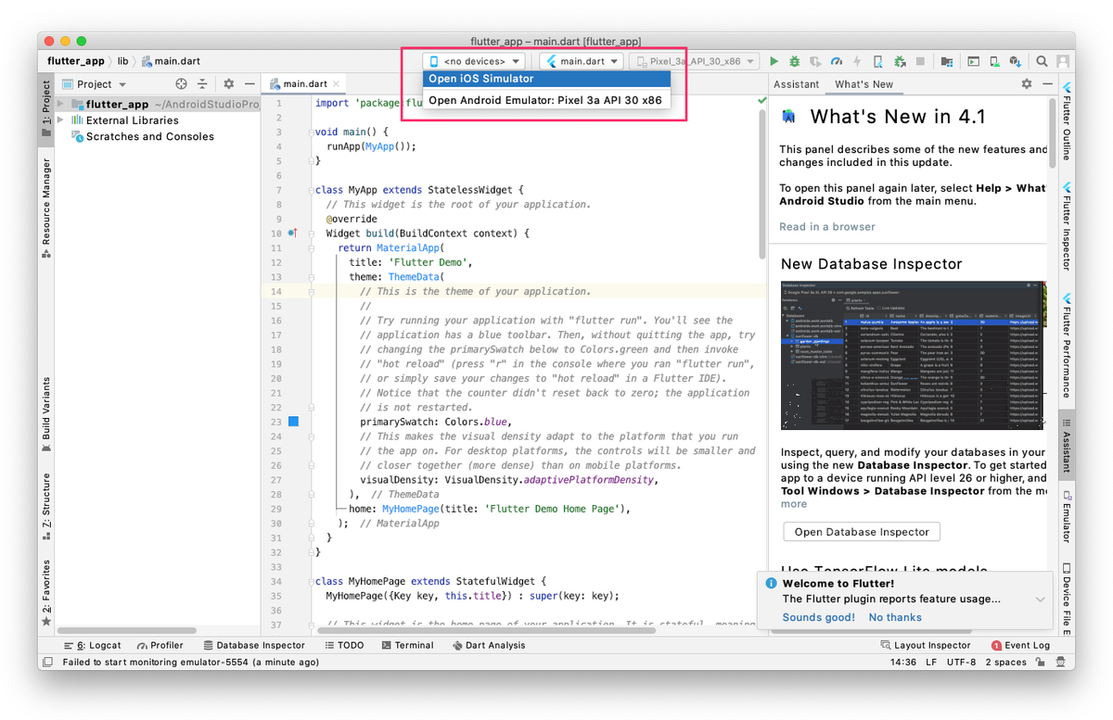1113x720 pixels.
Task: Click Collapse All icon in Project panel
Action: (x=202, y=83)
